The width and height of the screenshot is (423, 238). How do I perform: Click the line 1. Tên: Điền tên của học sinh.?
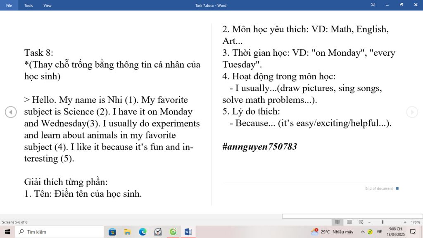pyautogui.click(x=83, y=194)
